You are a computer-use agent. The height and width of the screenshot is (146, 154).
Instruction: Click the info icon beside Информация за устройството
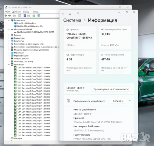pos(68,101)
